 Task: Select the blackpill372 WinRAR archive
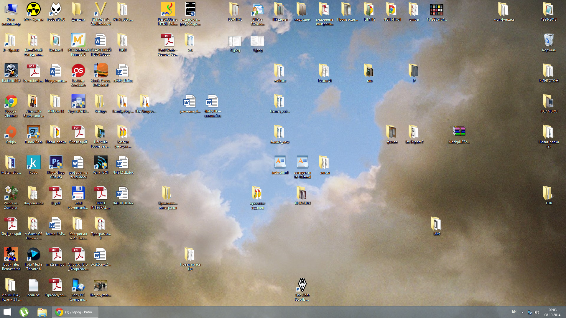(x=459, y=132)
